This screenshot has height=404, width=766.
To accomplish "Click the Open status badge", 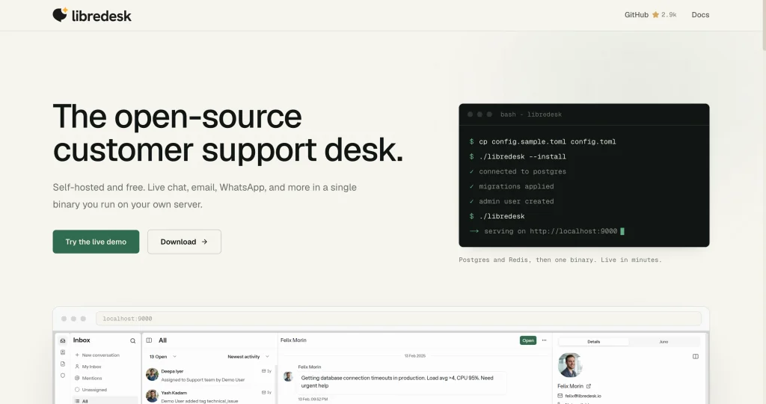I will [x=527, y=340].
